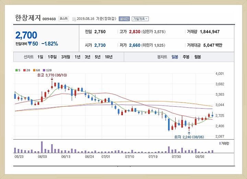
Task: Click the 코스피 market badge
Action: (63, 19)
